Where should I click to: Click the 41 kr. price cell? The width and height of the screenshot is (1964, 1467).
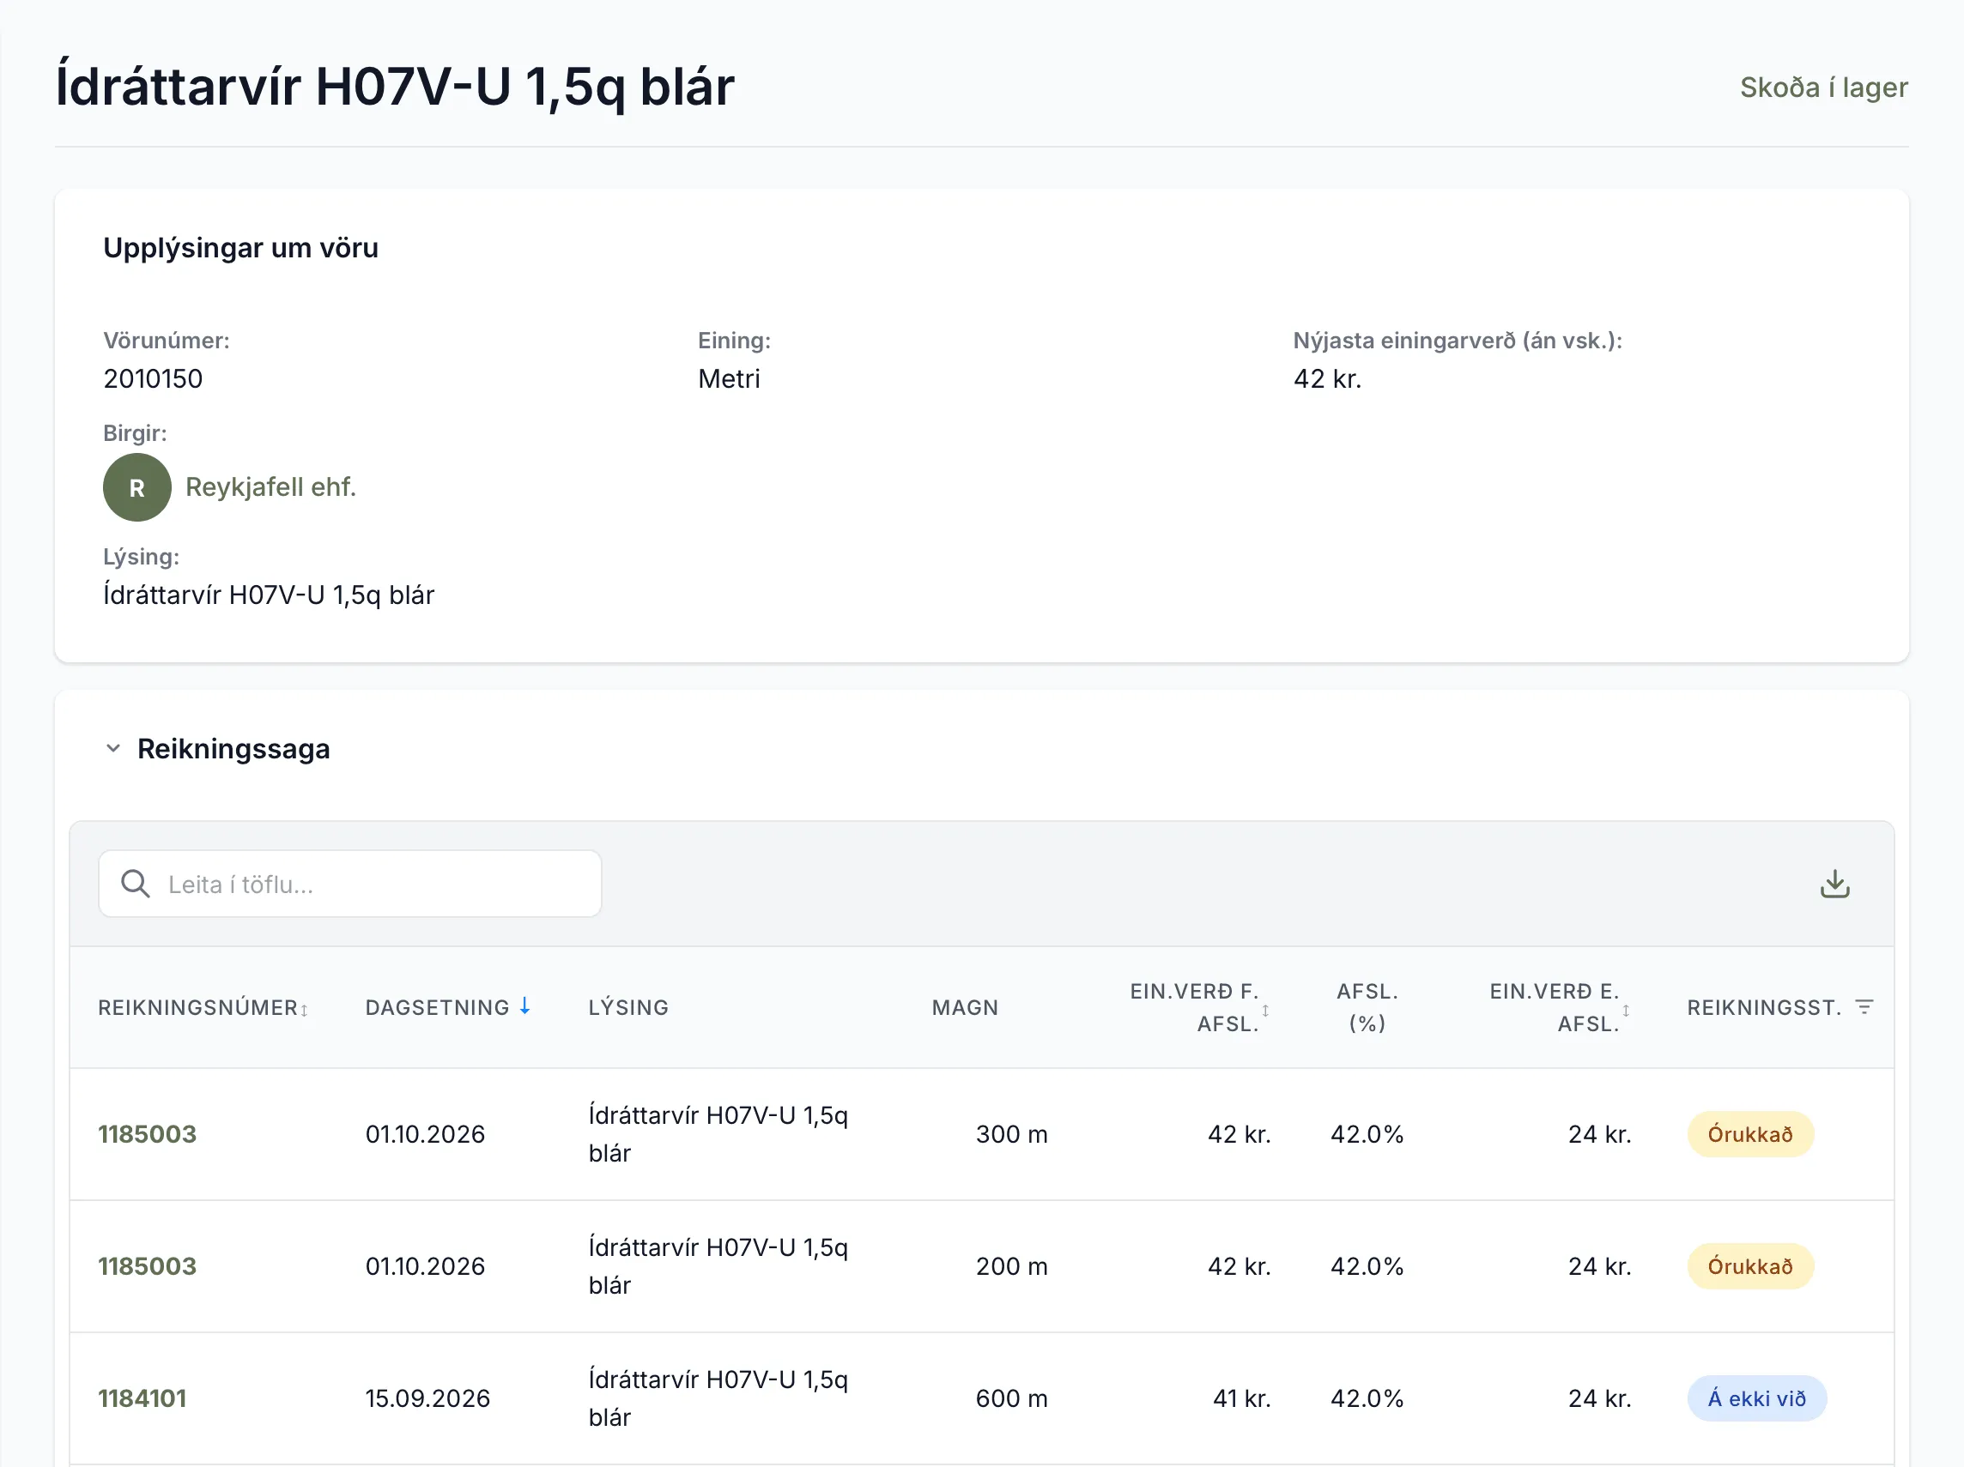1241,1398
